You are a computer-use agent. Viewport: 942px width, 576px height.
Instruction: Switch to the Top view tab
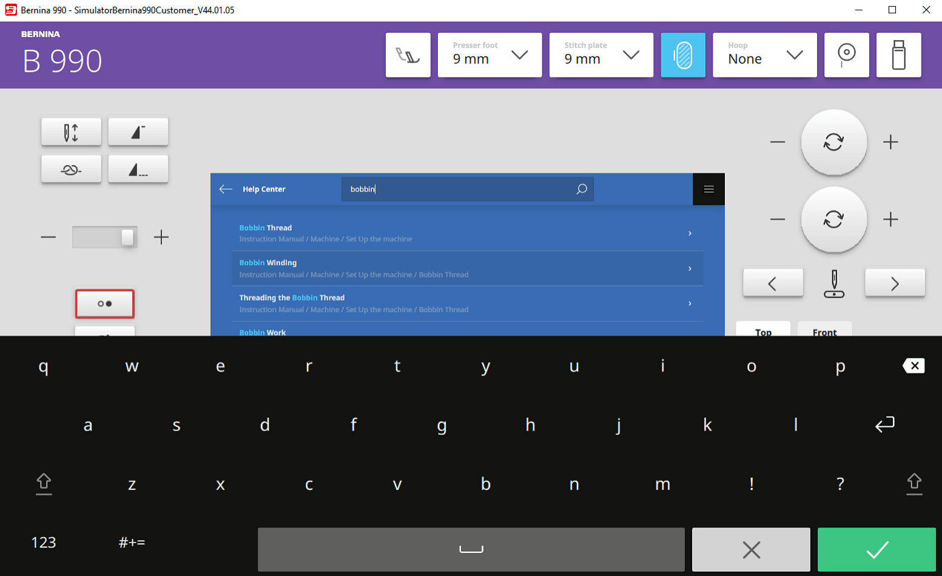pyautogui.click(x=763, y=329)
